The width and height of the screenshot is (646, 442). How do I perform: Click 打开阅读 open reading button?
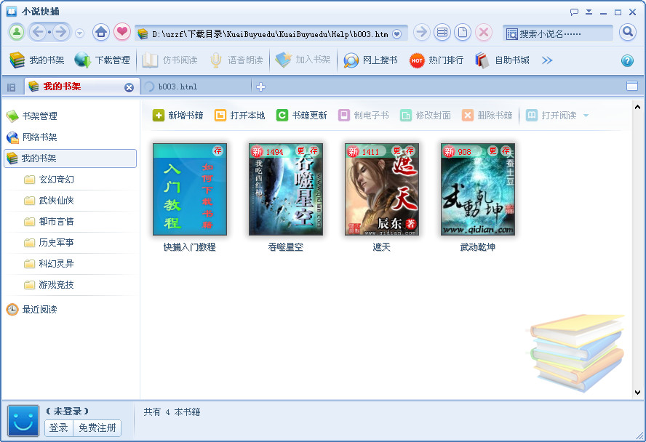(551, 116)
